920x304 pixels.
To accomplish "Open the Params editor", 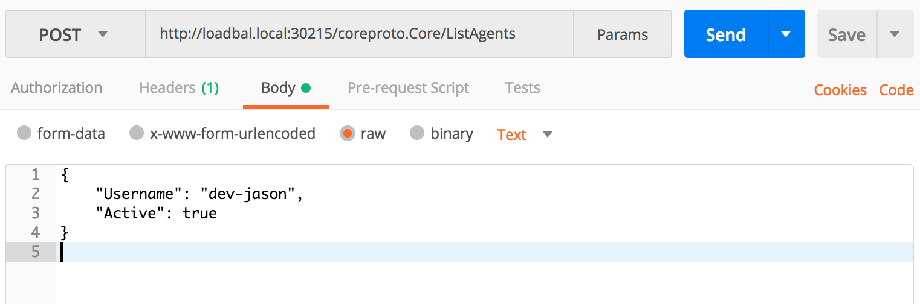I will pos(623,34).
